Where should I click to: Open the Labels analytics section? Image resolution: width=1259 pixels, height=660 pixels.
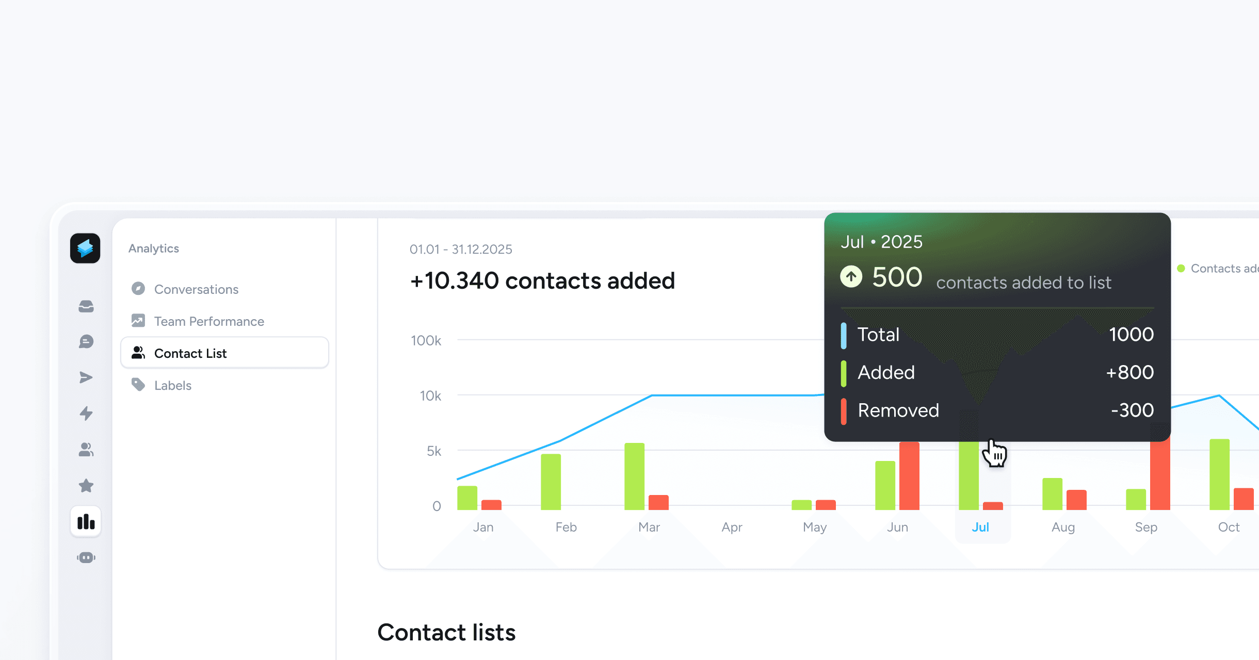click(172, 385)
